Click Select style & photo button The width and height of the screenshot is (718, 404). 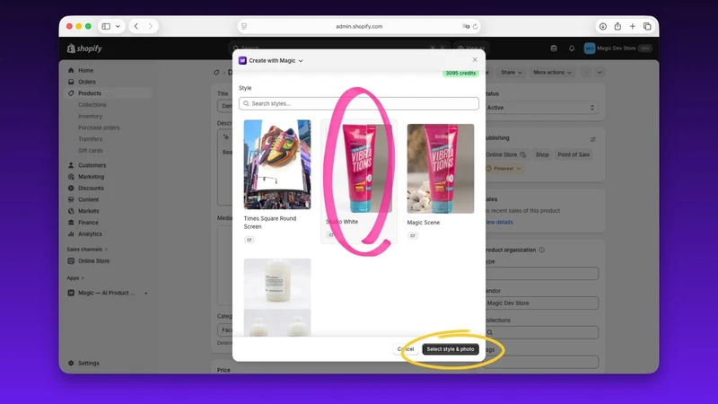pyautogui.click(x=451, y=349)
